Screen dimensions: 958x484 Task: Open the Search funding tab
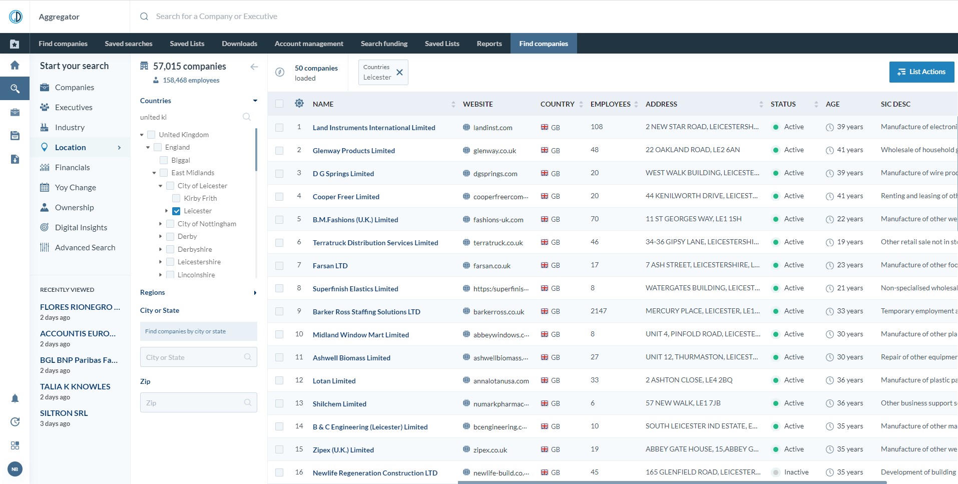(384, 44)
